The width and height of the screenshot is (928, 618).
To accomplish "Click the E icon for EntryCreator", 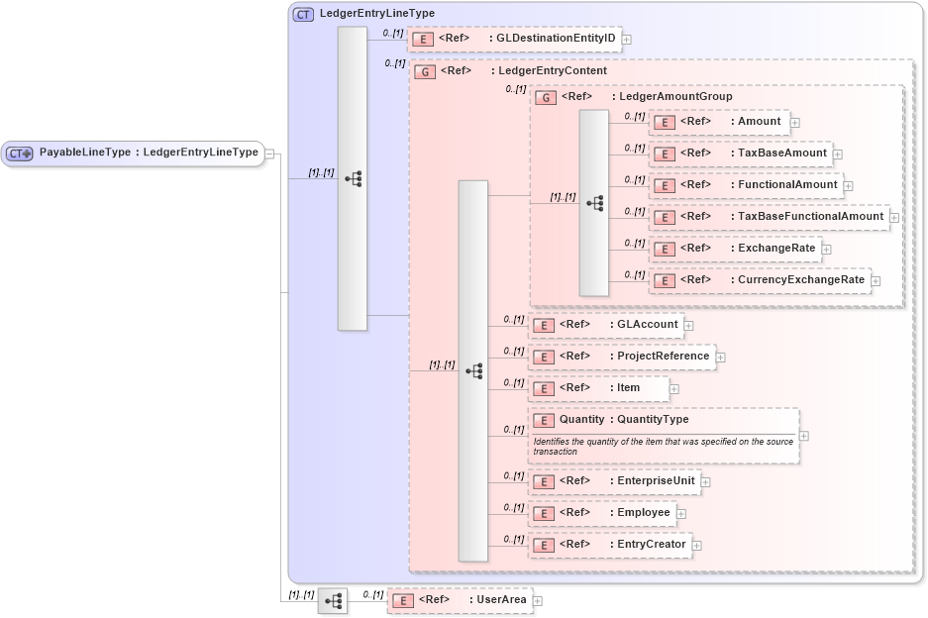I will click(543, 545).
